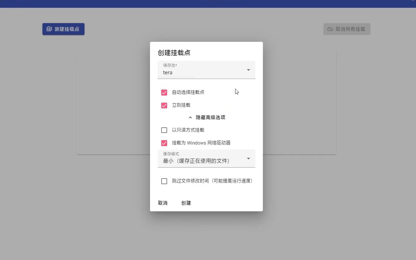Image resolution: width=416 pixels, height=260 pixels.
Task: Enable the 以只读方式挂载 checkbox
Action: point(164,130)
